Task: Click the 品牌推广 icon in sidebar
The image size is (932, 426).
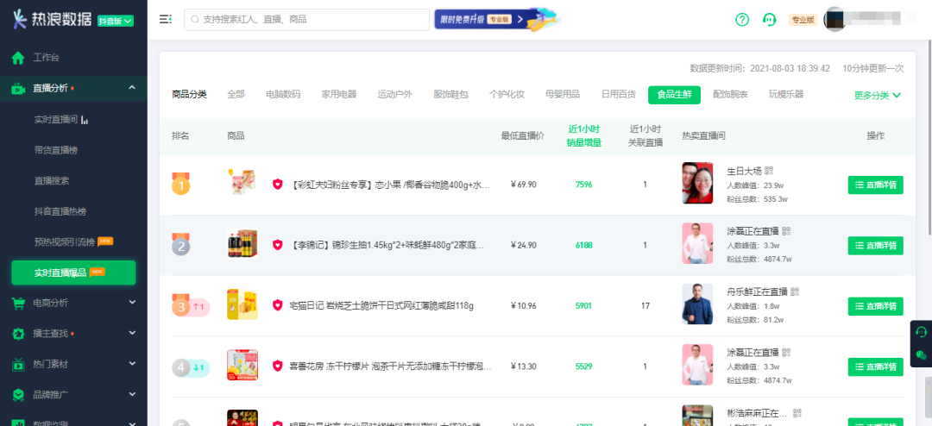Action: click(18, 394)
